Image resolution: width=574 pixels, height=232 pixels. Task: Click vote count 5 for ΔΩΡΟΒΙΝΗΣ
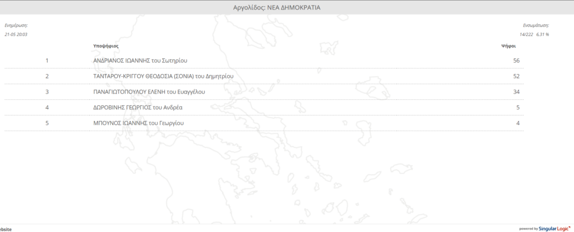(518, 108)
